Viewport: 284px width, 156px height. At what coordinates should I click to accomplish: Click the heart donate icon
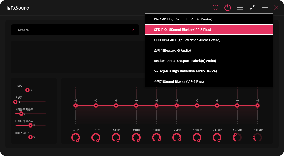click(x=215, y=8)
